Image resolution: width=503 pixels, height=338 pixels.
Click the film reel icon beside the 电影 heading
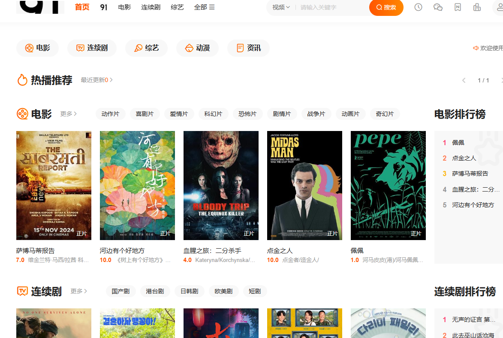coord(22,114)
